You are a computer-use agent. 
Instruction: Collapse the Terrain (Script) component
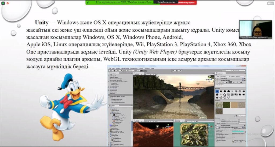click(x=216, y=80)
